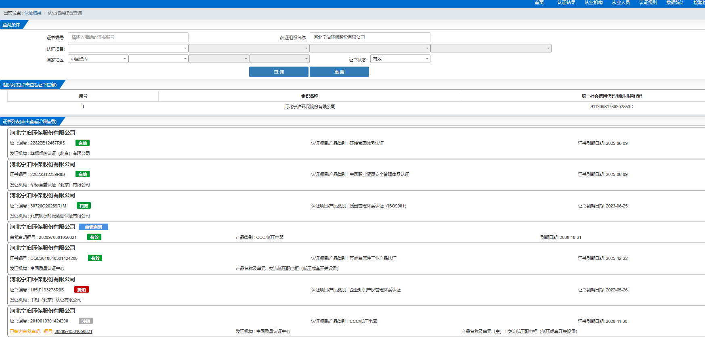Viewport: 705px width, 337px height.
Task: Click expiry date 2023-06-25
Action: (617, 206)
